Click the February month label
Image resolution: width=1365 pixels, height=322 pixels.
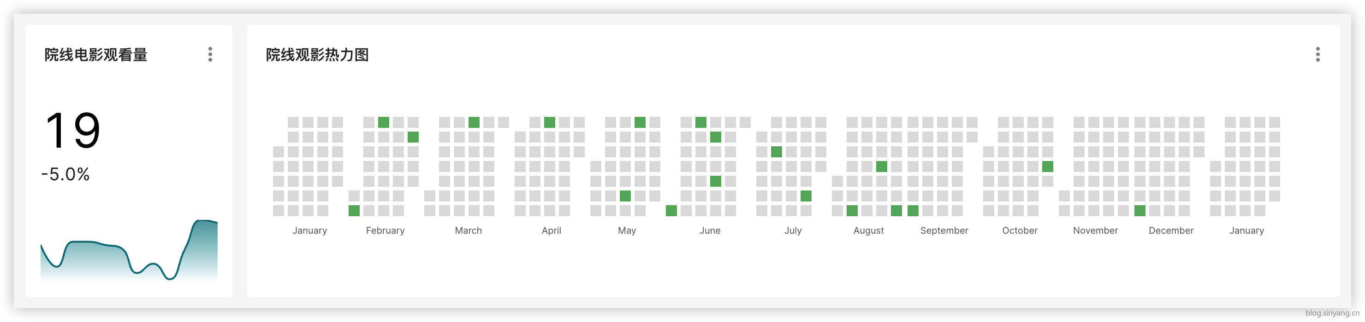click(385, 230)
